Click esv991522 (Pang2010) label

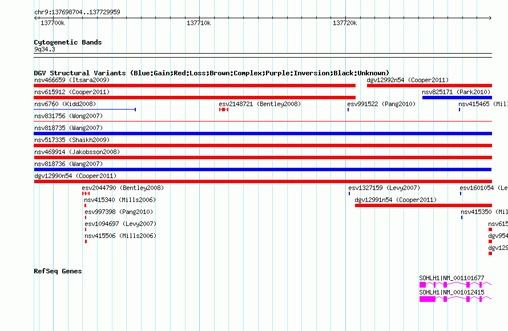pos(381,104)
